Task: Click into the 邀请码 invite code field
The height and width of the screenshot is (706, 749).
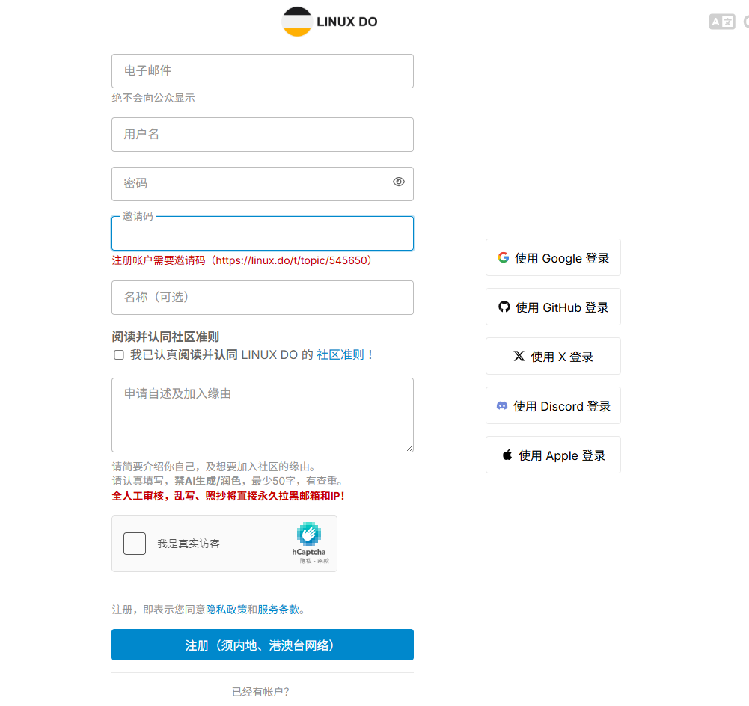Action: pos(262,234)
